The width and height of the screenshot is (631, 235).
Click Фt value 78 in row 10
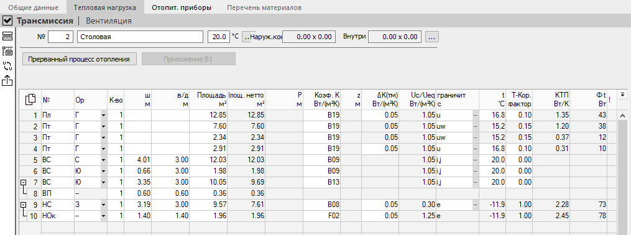[x=588, y=216]
